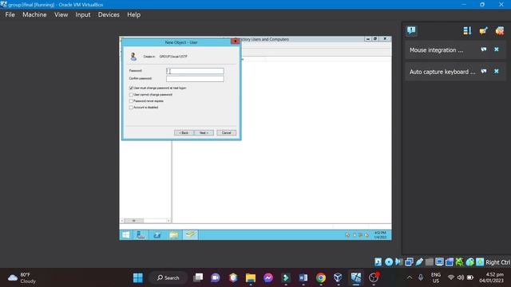Image resolution: width=511 pixels, height=287 pixels.
Task: Click the notification sort order icon
Action: 467,31
